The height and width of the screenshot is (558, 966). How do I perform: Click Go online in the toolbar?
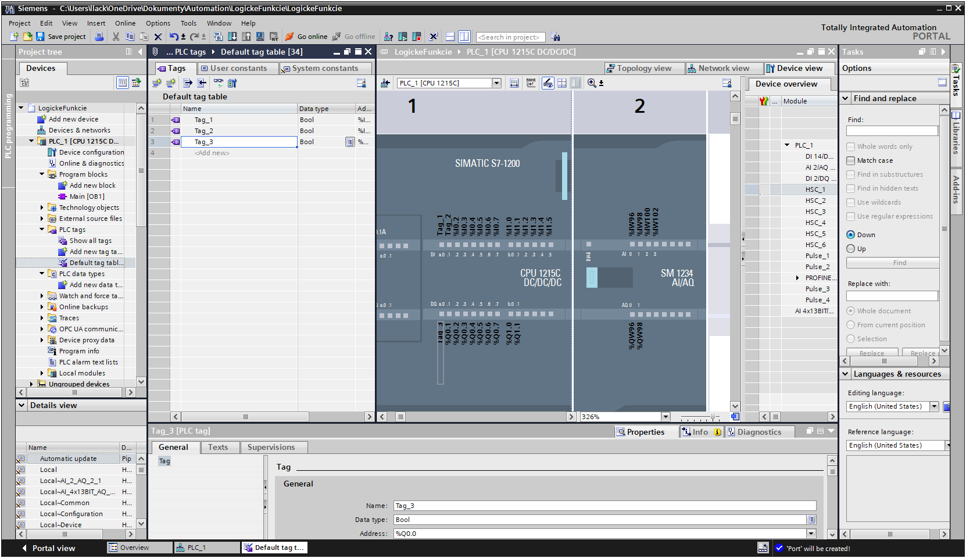pyautogui.click(x=306, y=37)
